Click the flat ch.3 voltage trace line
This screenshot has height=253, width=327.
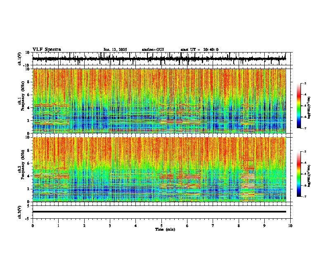[159, 212]
